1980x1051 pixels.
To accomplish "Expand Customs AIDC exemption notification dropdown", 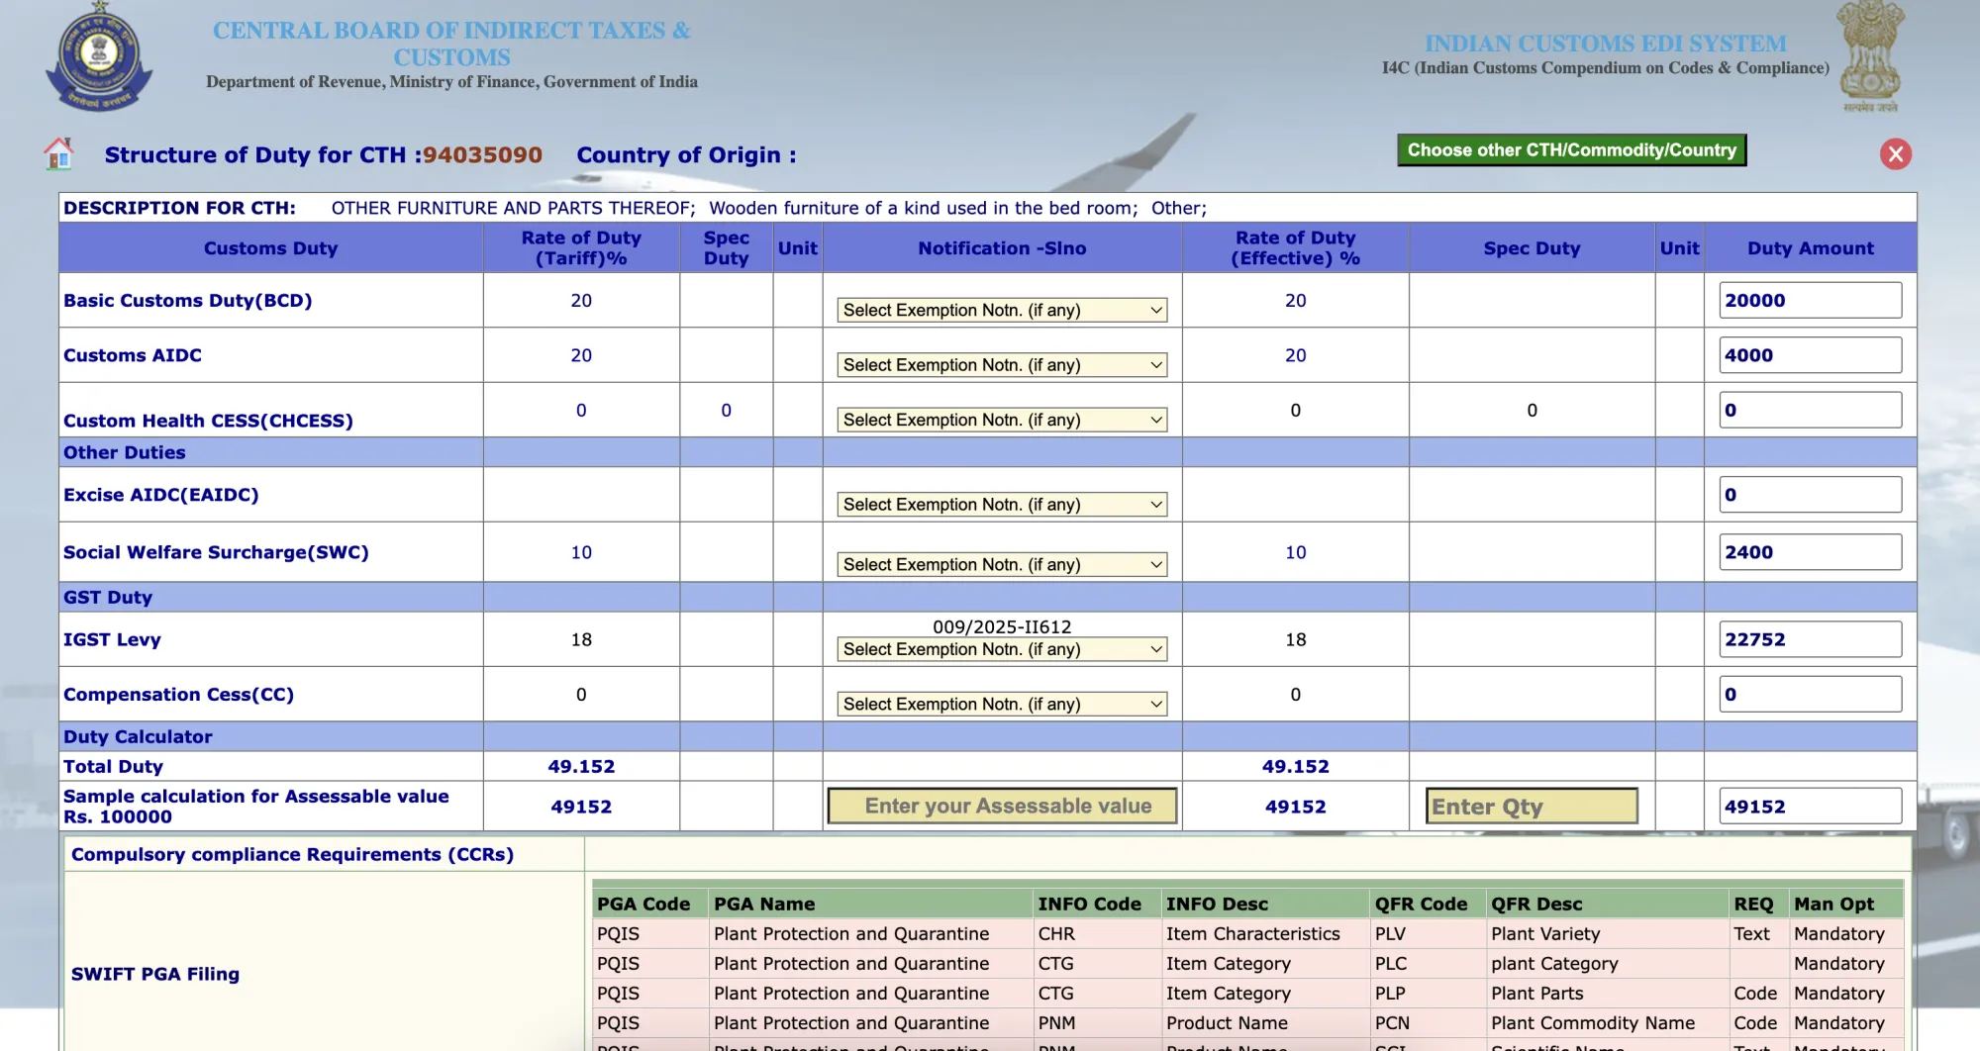I will (1002, 365).
